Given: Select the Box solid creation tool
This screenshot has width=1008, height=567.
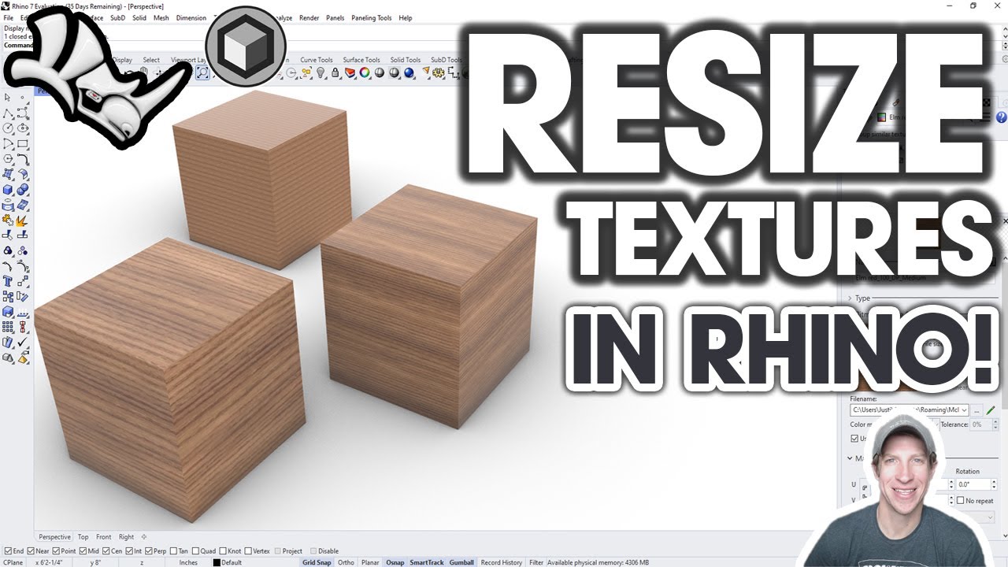Looking at the screenshot, I should [x=7, y=189].
